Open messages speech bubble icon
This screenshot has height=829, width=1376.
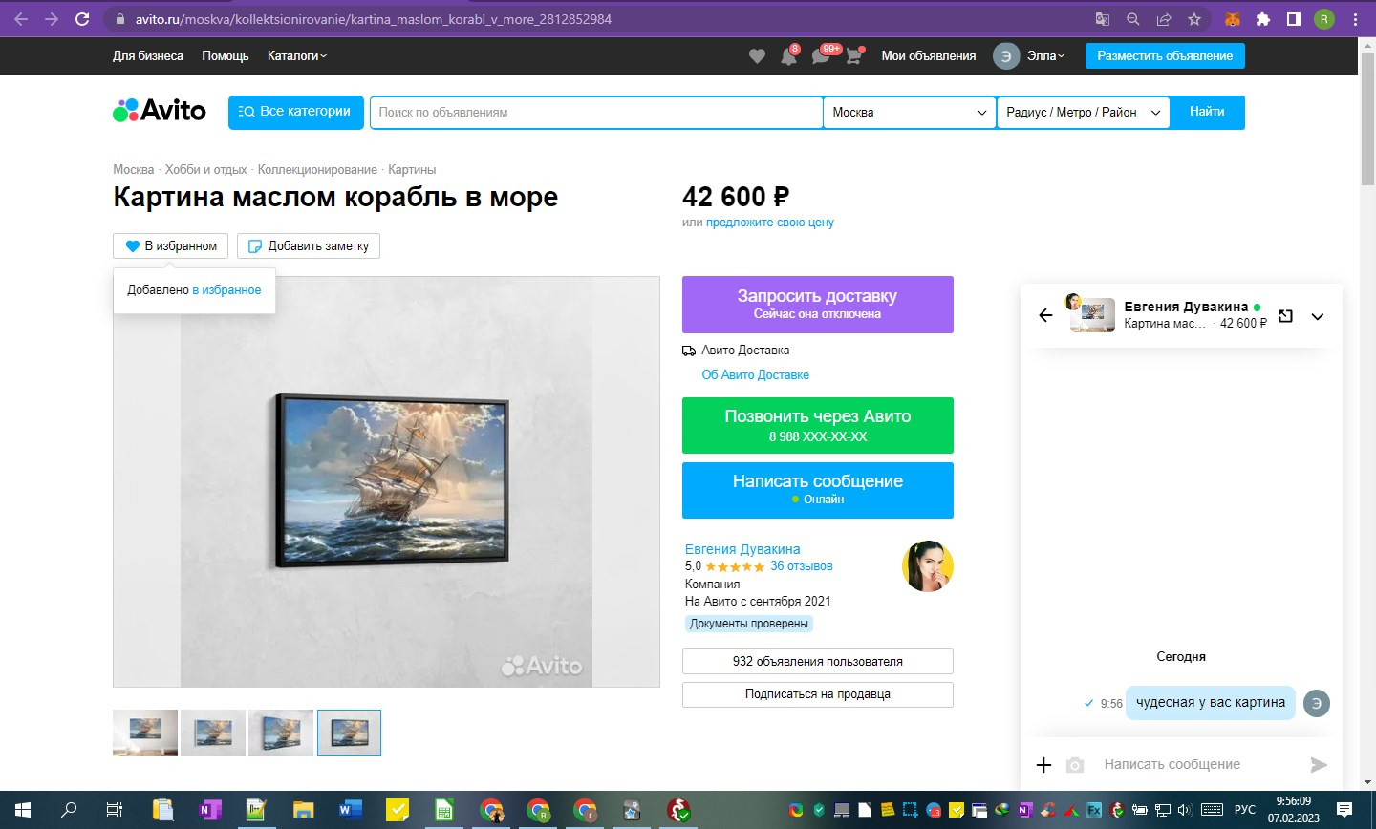coord(821,56)
